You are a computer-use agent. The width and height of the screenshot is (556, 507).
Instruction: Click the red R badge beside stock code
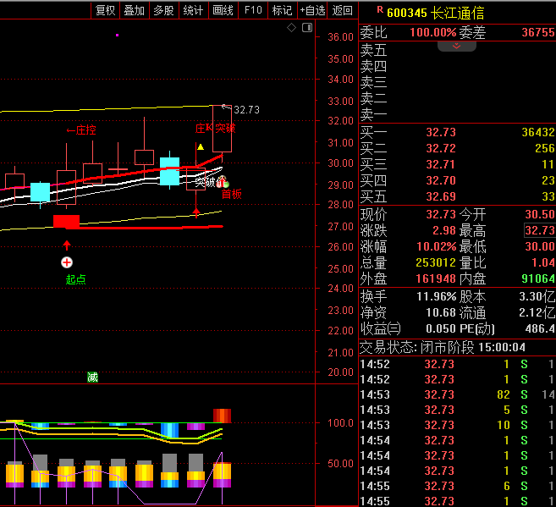[378, 10]
